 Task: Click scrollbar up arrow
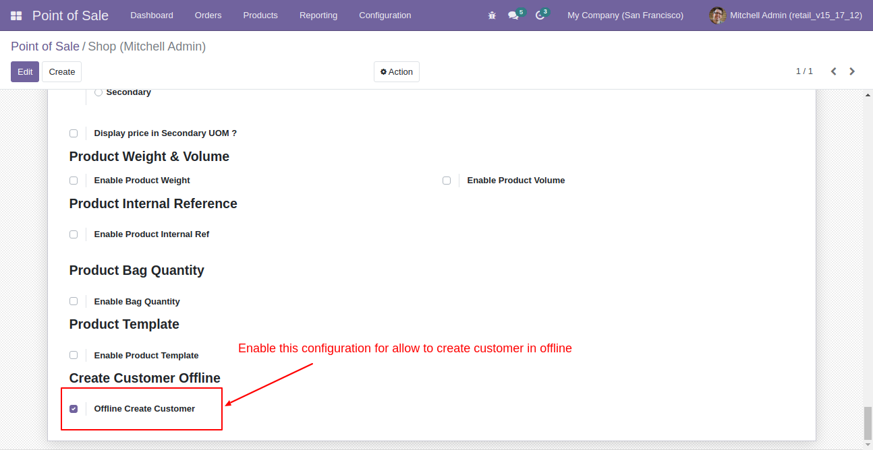pos(868,96)
